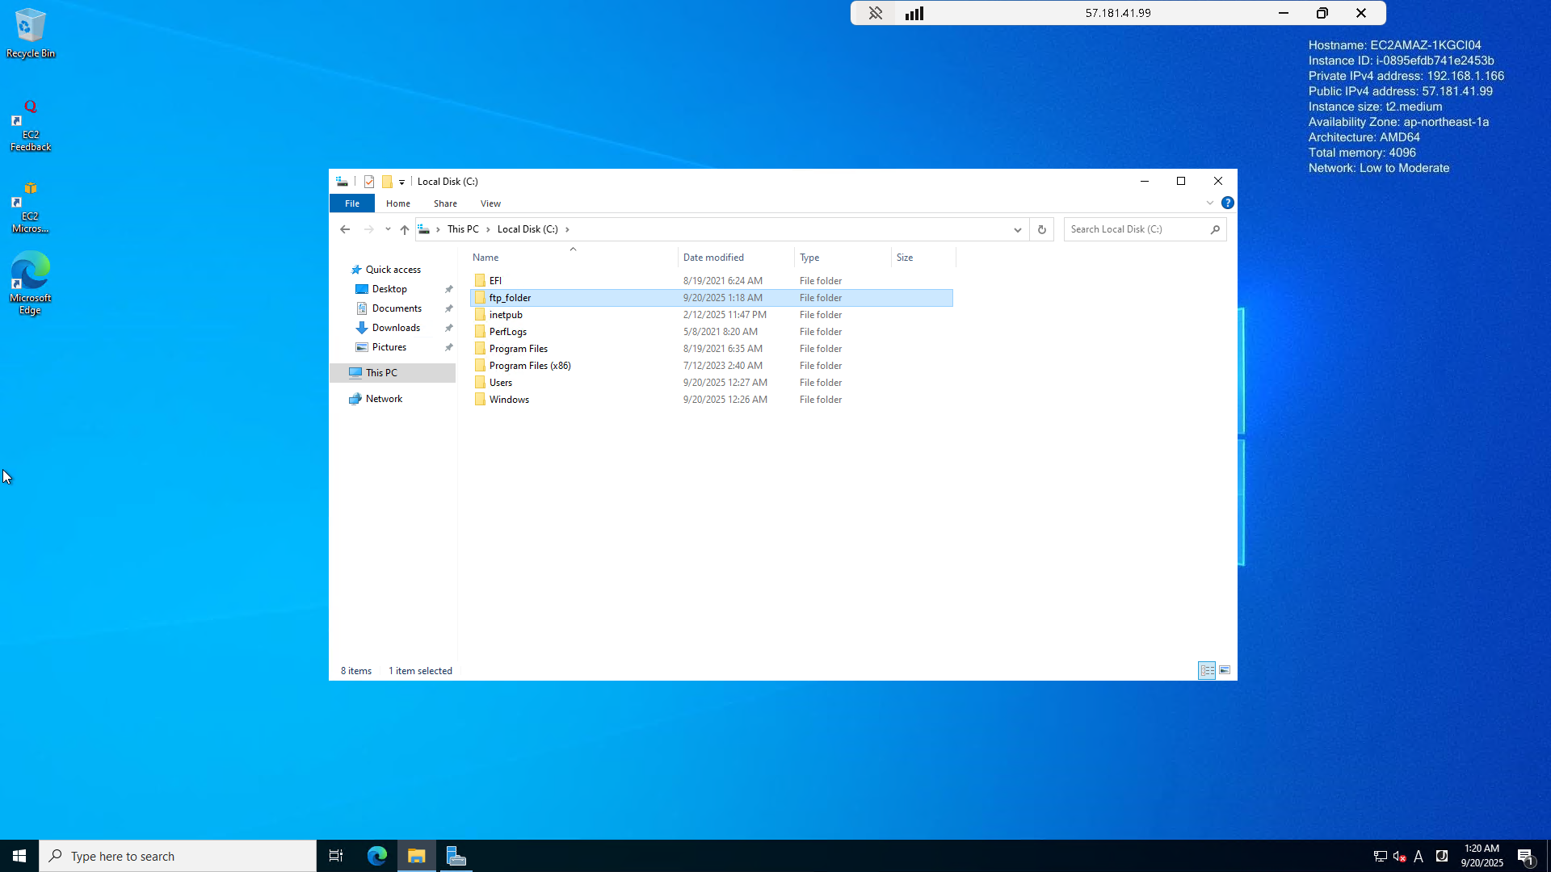Viewport: 1551px width, 872px height.
Task: Open Microsoft Edge from the taskbar
Action: 377,856
